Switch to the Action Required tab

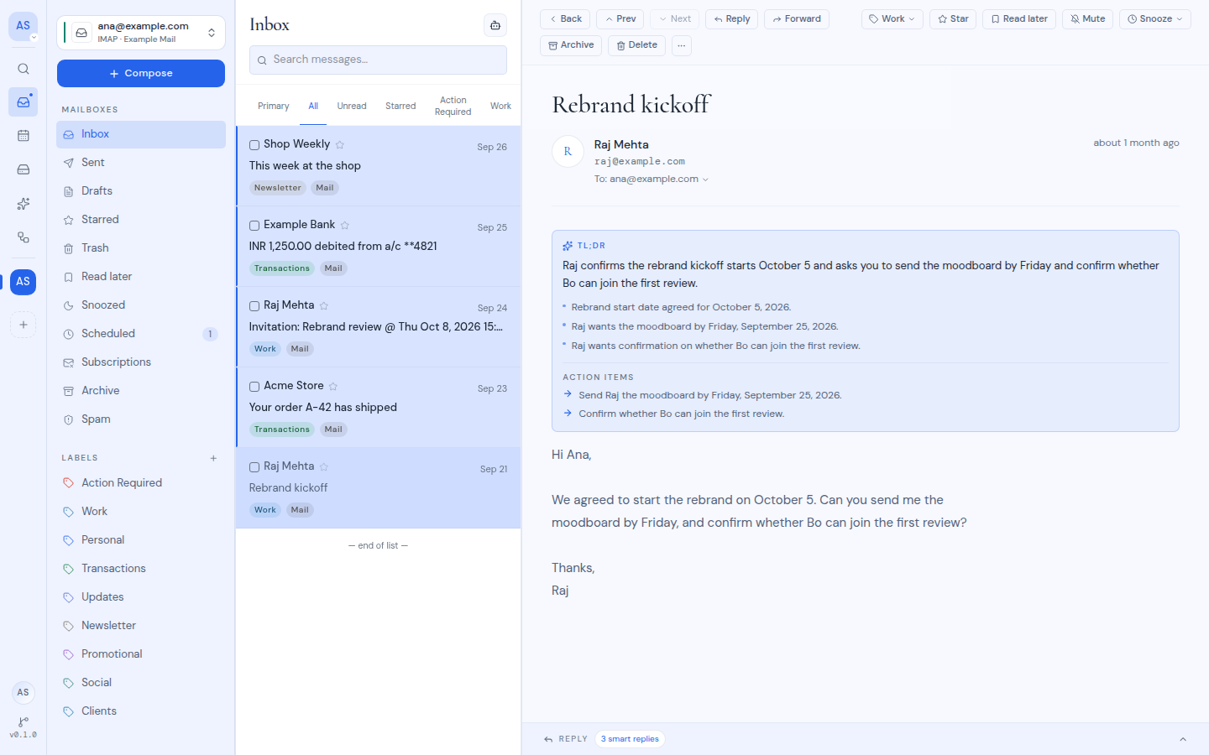pos(453,107)
